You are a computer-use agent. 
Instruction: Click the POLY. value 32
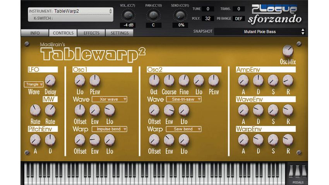tap(208, 19)
